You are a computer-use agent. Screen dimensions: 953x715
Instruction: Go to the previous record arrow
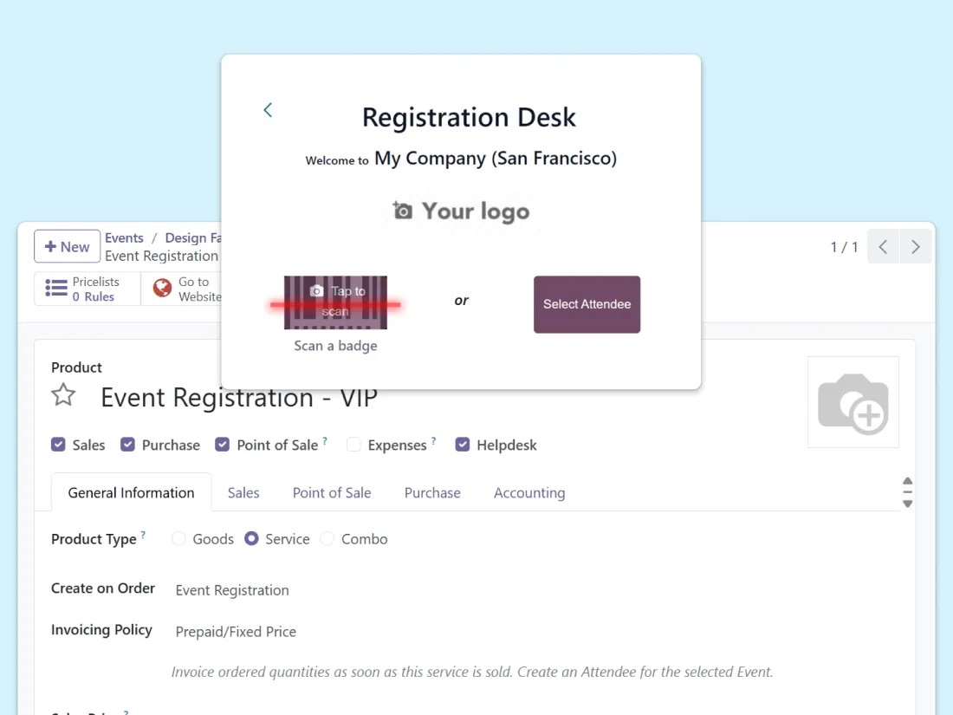point(883,247)
